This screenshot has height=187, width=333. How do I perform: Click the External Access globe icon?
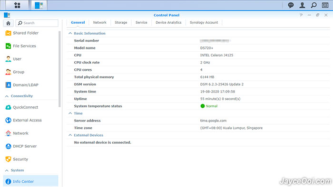tap(8, 120)
